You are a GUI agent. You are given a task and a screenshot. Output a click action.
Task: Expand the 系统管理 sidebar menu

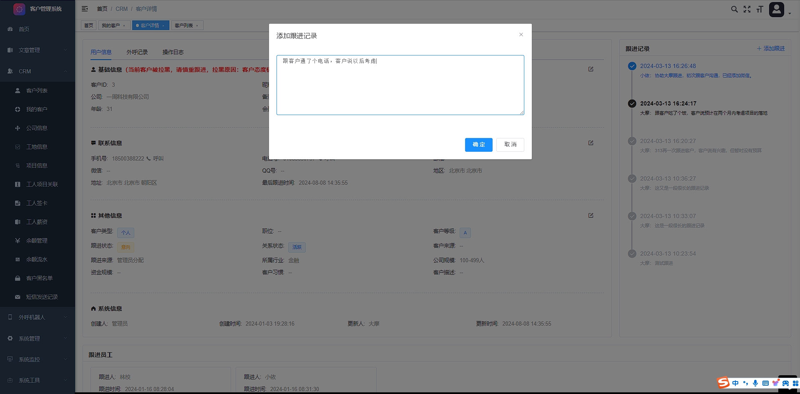click(x=38, y=339)
